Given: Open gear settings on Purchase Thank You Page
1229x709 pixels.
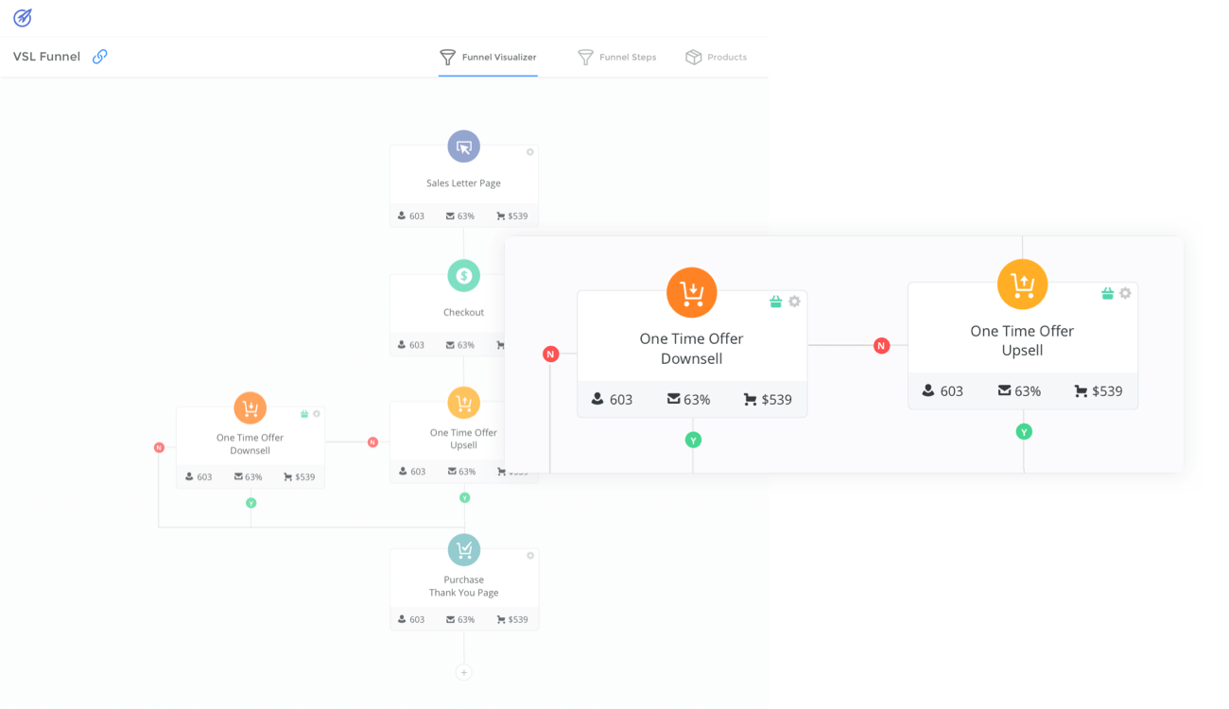Looking at the screenshot, I should pos(529,556).
